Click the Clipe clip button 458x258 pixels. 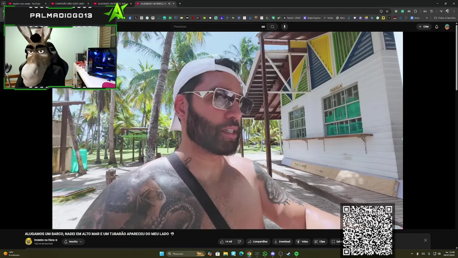click(x=320, y=242)
